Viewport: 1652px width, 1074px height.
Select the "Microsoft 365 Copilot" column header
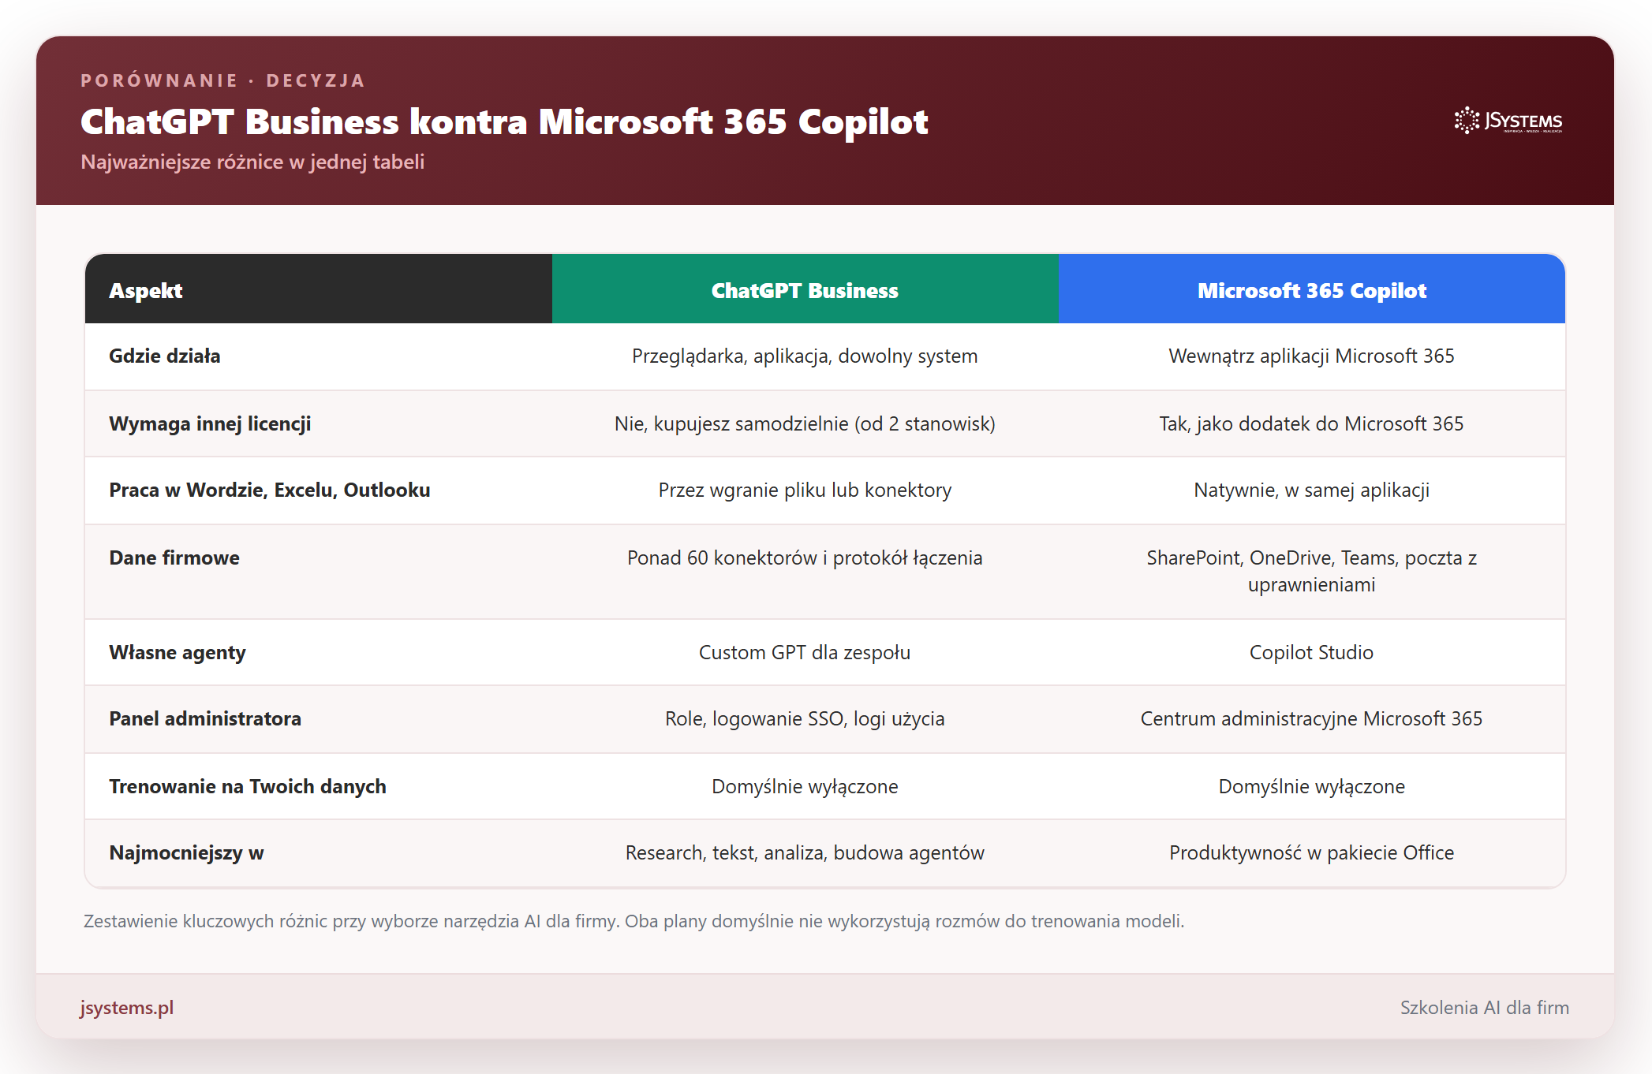(x=1312, y=290)
